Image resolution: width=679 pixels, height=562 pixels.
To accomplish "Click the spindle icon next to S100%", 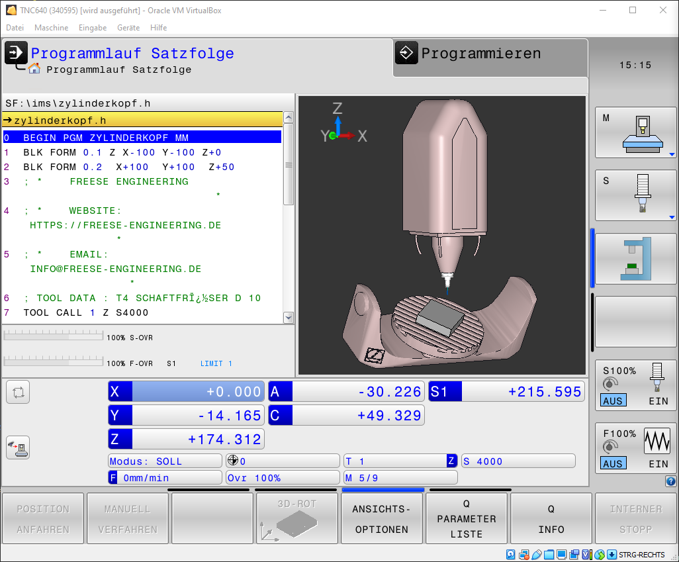I will click(x=657, y=377).
